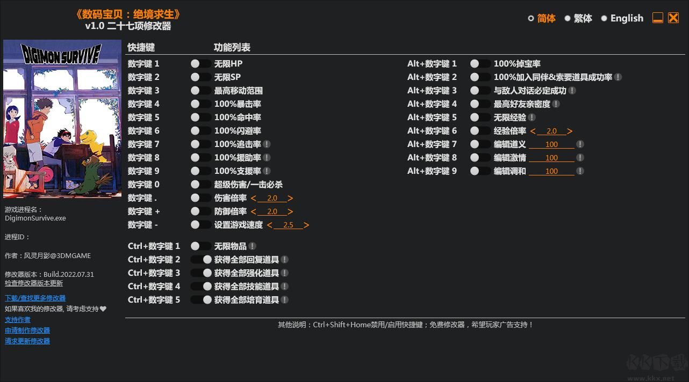Click the 检查修改器版本更新 link

click(x=34, y=283)
